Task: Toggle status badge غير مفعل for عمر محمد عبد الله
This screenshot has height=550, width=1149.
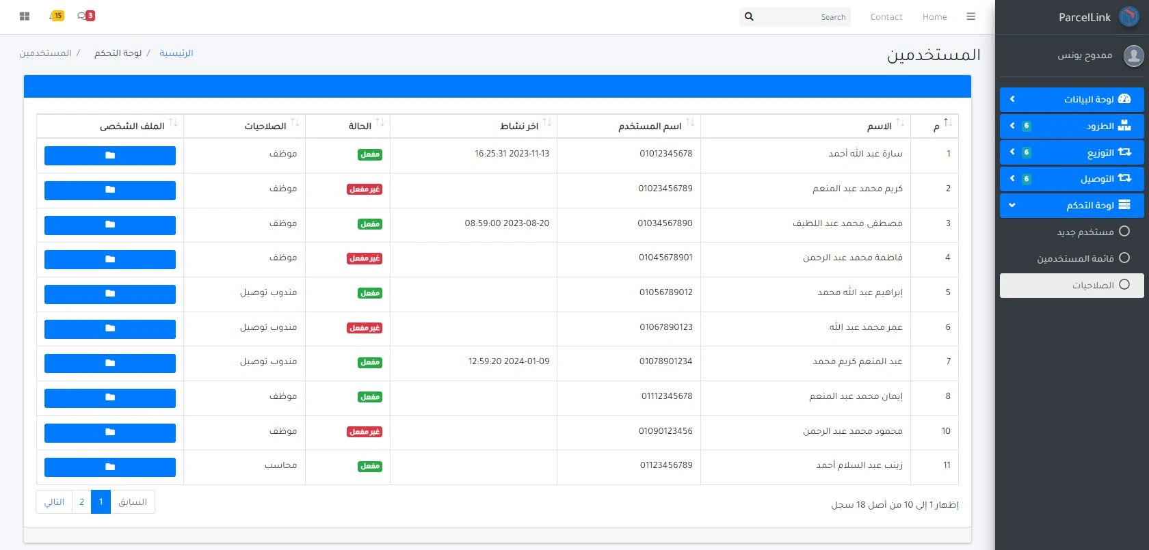Action: [365, 328]
